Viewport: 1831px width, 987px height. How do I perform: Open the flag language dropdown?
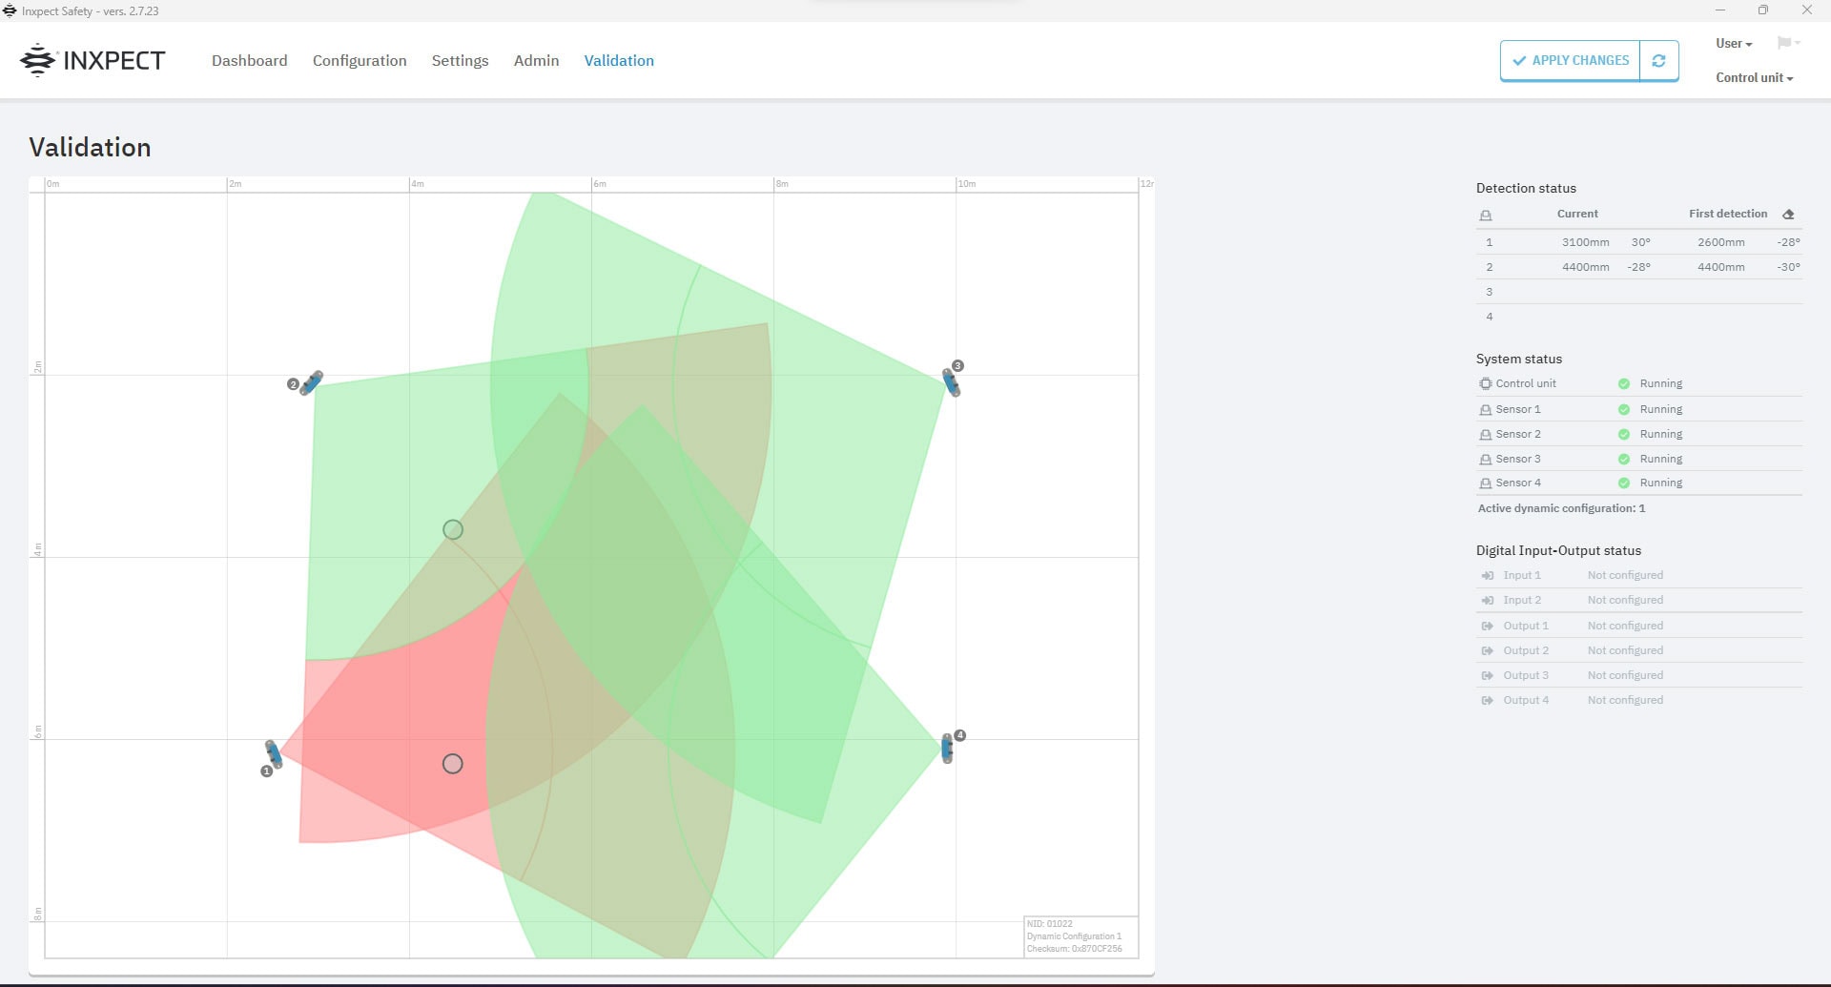[x=1787, y=43]
